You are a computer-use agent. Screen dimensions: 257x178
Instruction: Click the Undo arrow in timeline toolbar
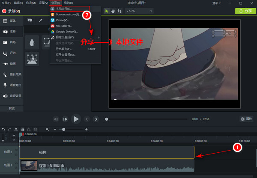(x=3, y=129)
